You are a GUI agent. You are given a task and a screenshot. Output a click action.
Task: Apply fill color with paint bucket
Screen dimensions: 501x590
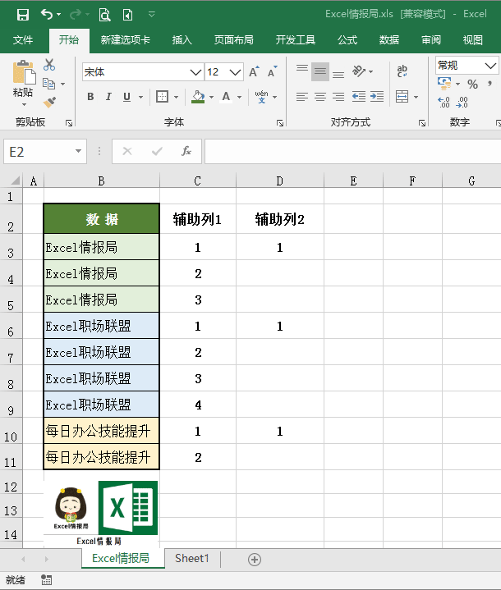198,97
